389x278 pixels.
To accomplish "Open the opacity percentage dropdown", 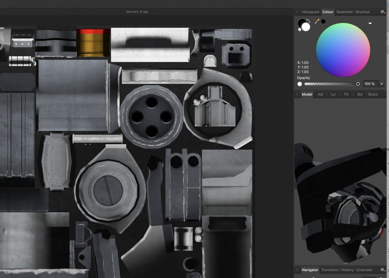I will (381, 84).
